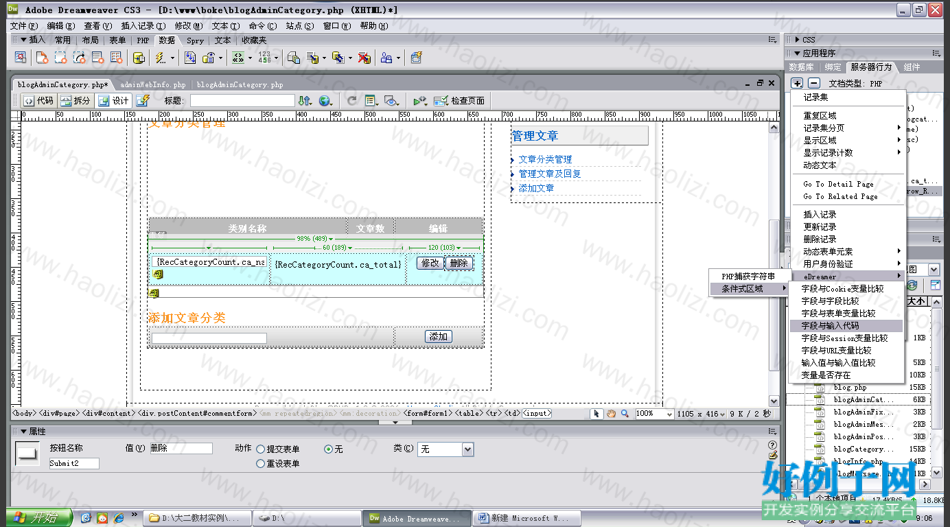Viewport: 950px width, 527px height.
Task: Click Preview in Browser globe icon
Action: tap(325, 101)
